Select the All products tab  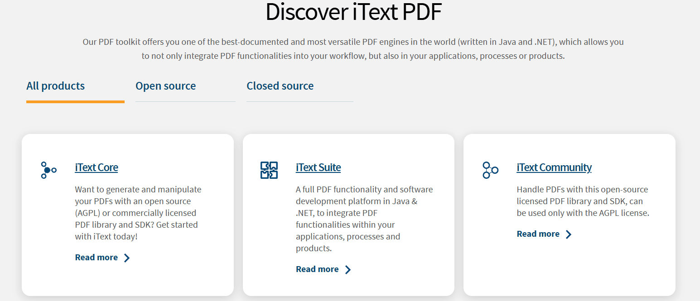pos(55,86)
